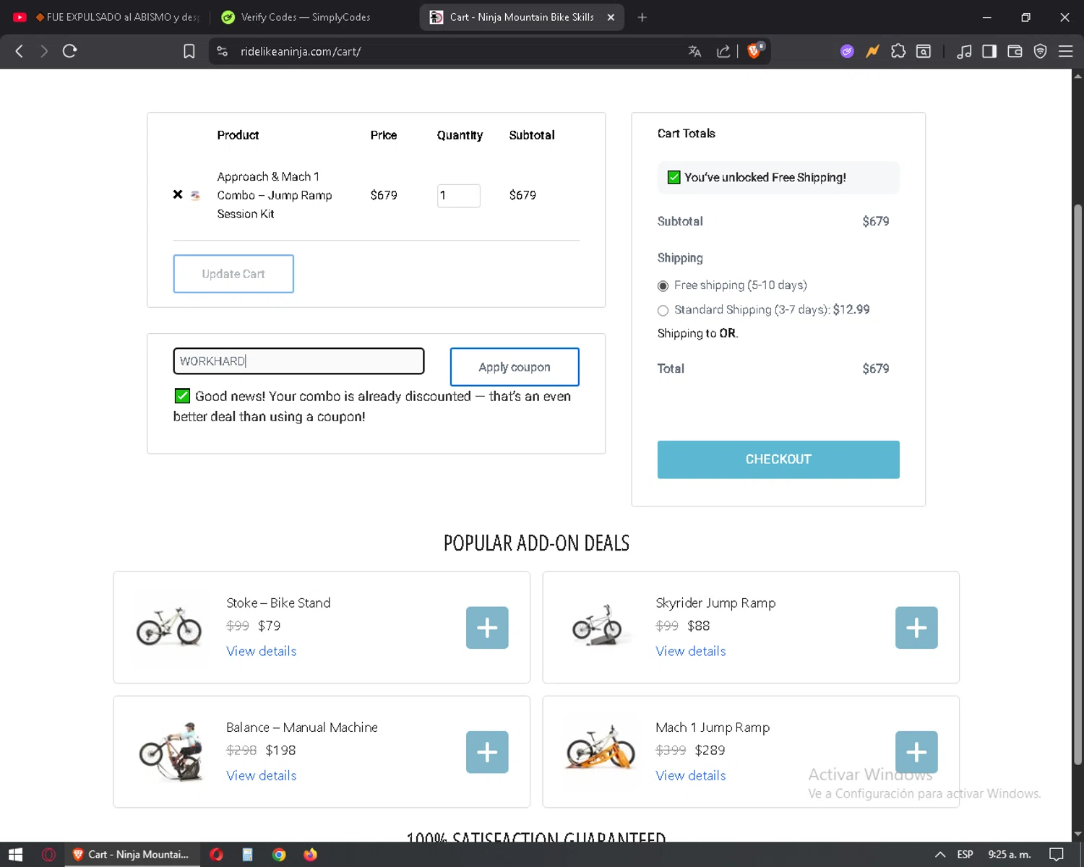View details for Balance Manual Machine
This screenshot has height=867, width=1084.
tap(262, 775)
